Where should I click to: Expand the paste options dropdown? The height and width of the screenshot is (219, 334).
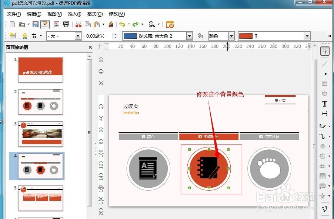coord(103,24)
